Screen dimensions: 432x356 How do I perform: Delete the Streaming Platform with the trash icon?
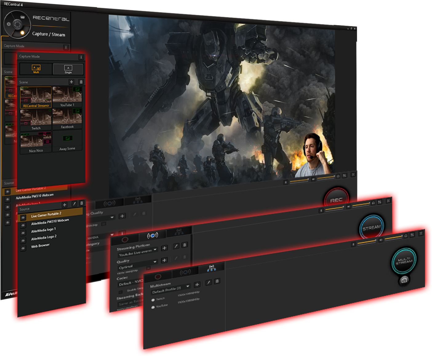[185, 245]
